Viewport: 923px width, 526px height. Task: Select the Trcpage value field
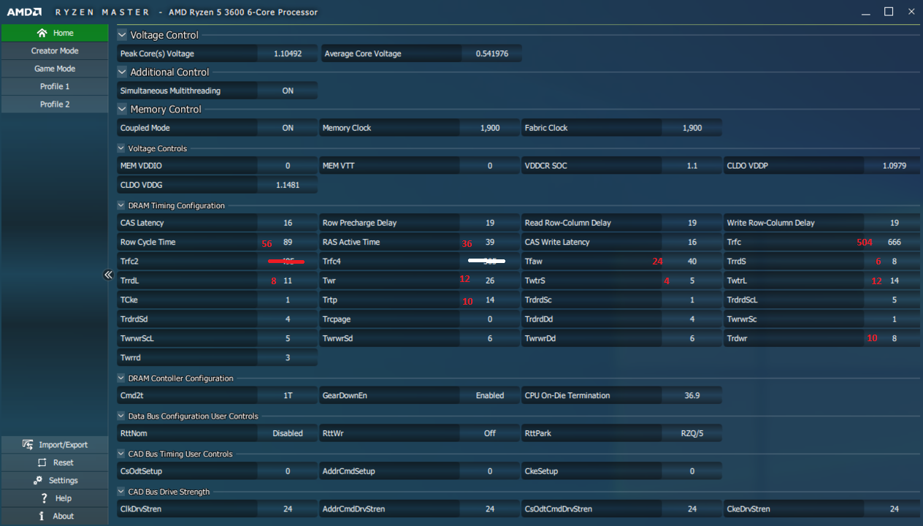coord(490,319)
